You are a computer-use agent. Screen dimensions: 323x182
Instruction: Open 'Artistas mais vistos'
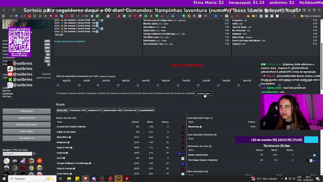pos(26,118)
